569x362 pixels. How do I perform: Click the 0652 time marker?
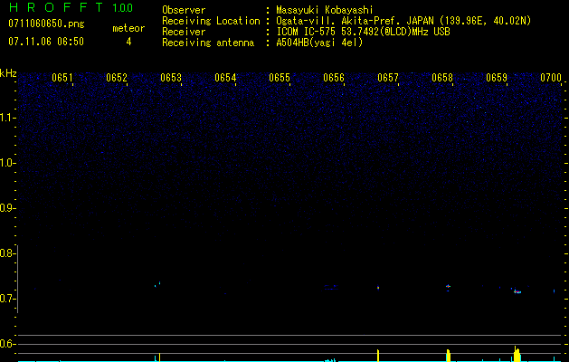tap(117, 78)
